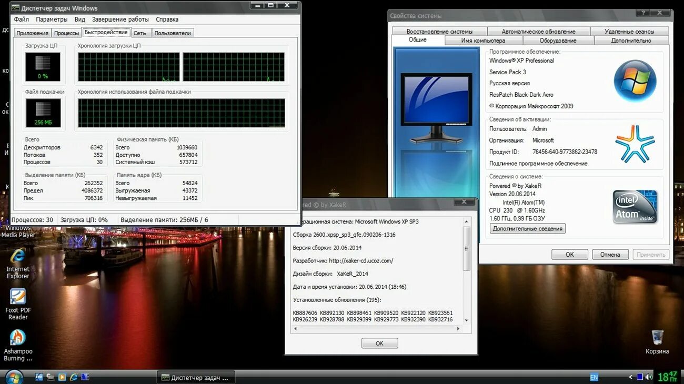Image resolution: width=684 pixels, height=384 pixels.
Task: Click the Windows logo in System Properties
Action: tap(635, 80)
